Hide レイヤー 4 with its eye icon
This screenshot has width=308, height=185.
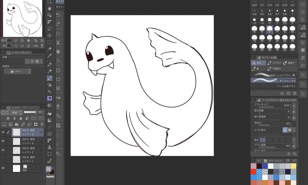click(x=3, y=132)
